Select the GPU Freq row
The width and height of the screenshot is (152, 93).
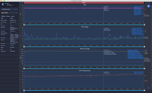pyautogui.click(x=9, y=44)
